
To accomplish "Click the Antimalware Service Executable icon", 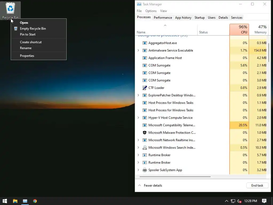I will (x=145, y=50).
